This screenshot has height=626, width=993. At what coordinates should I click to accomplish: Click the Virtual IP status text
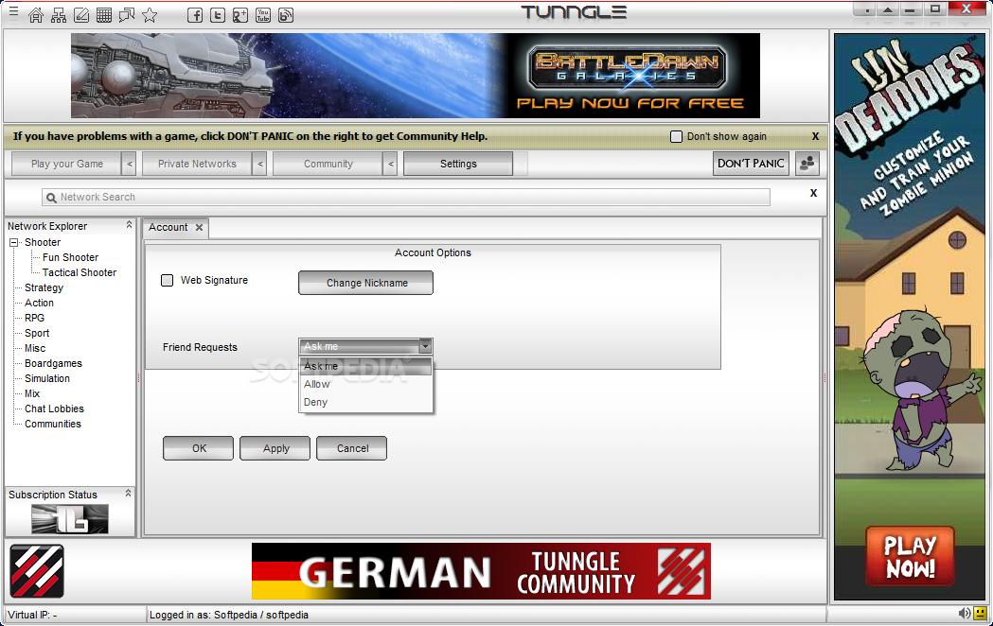[32, 616]
